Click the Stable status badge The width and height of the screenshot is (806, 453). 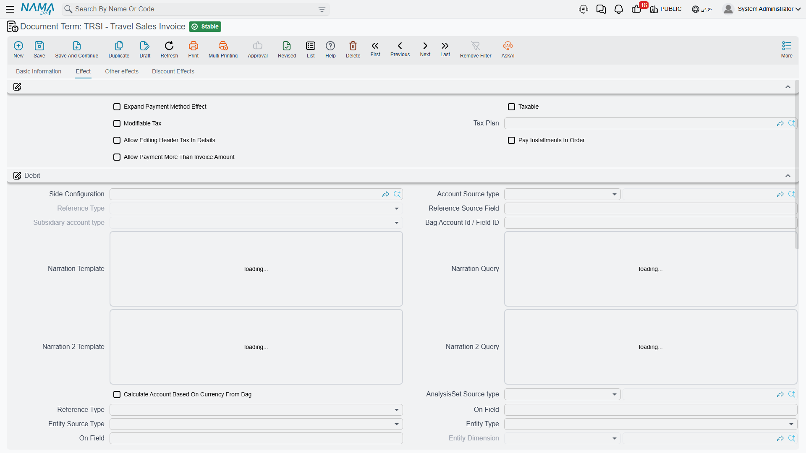click(x=205, y=26)
